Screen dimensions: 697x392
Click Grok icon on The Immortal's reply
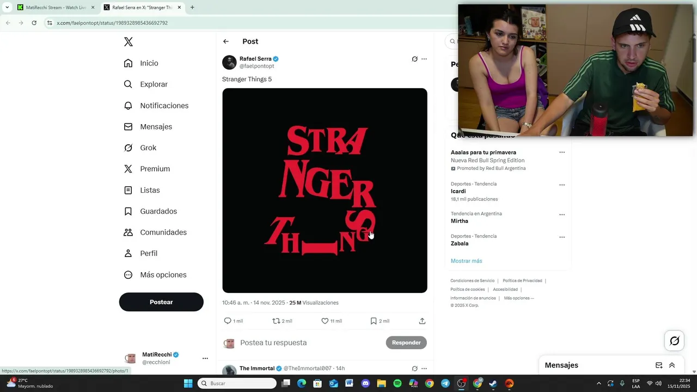[x=414, y=369]
